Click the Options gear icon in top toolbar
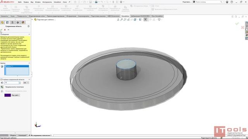The height and width of the screenshot is (139, 248). (x=121, y=2)
